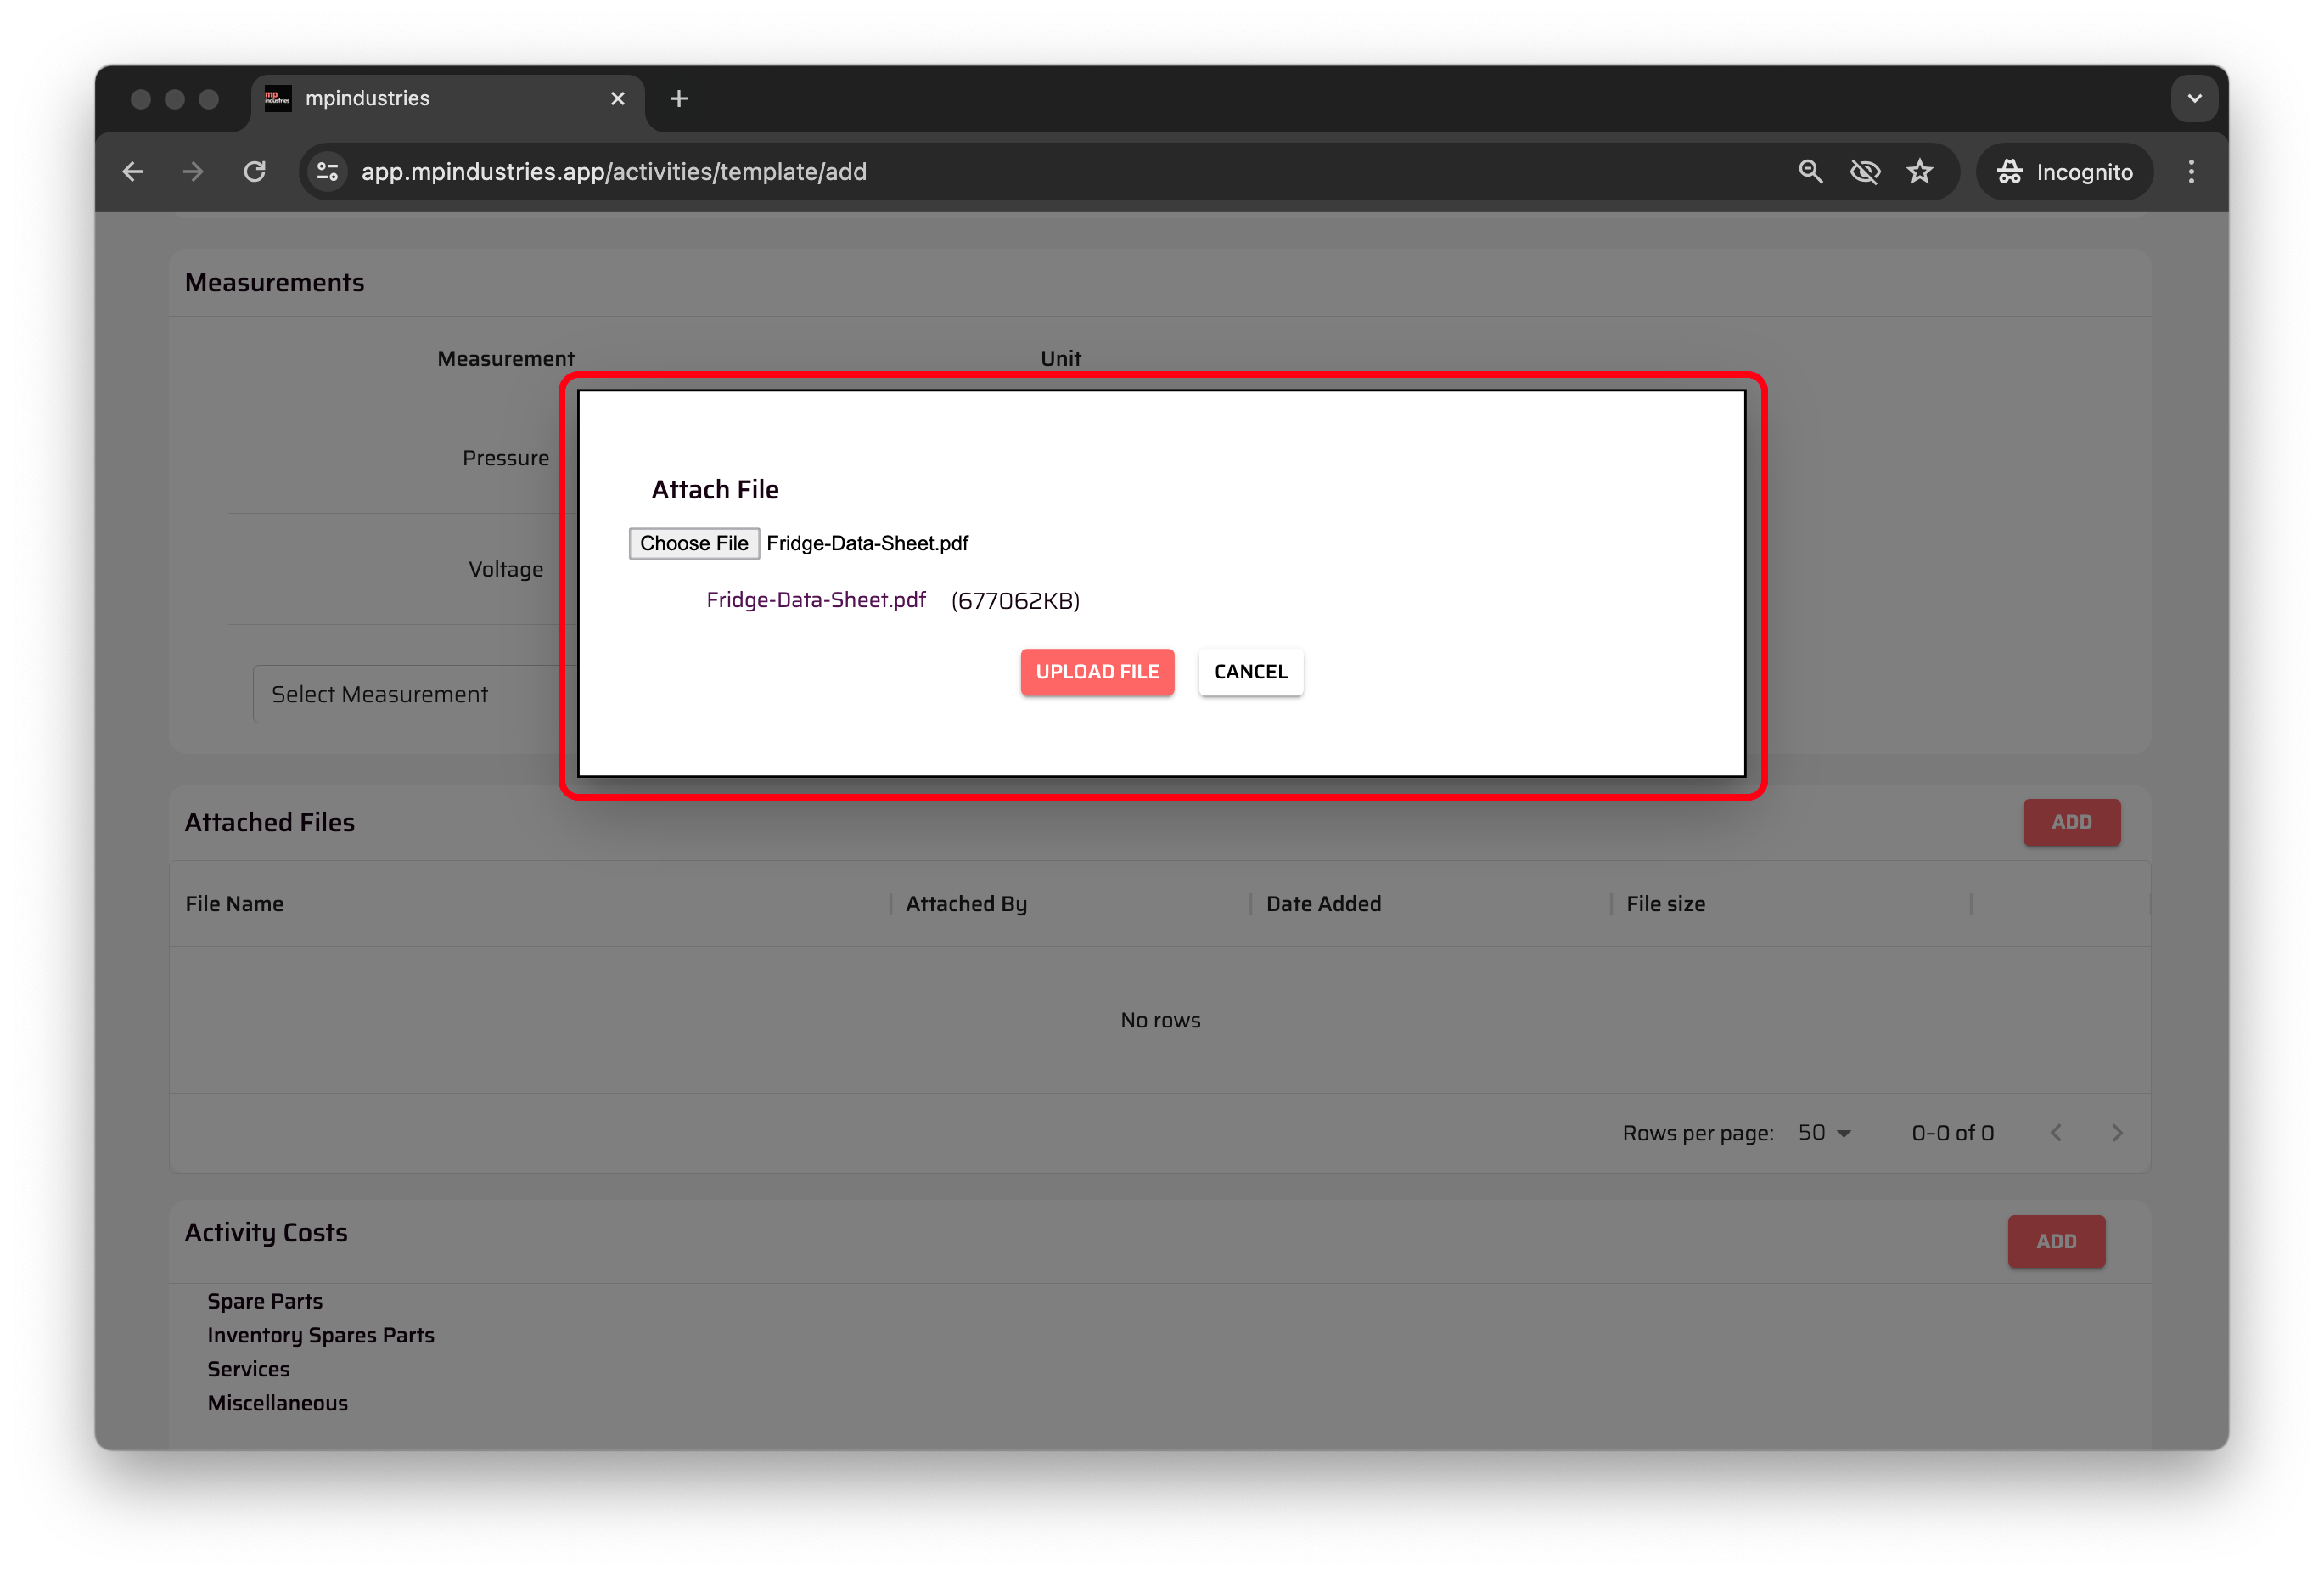Click the zoom magnifier icon in address bar

click(x=1809, y=172)
